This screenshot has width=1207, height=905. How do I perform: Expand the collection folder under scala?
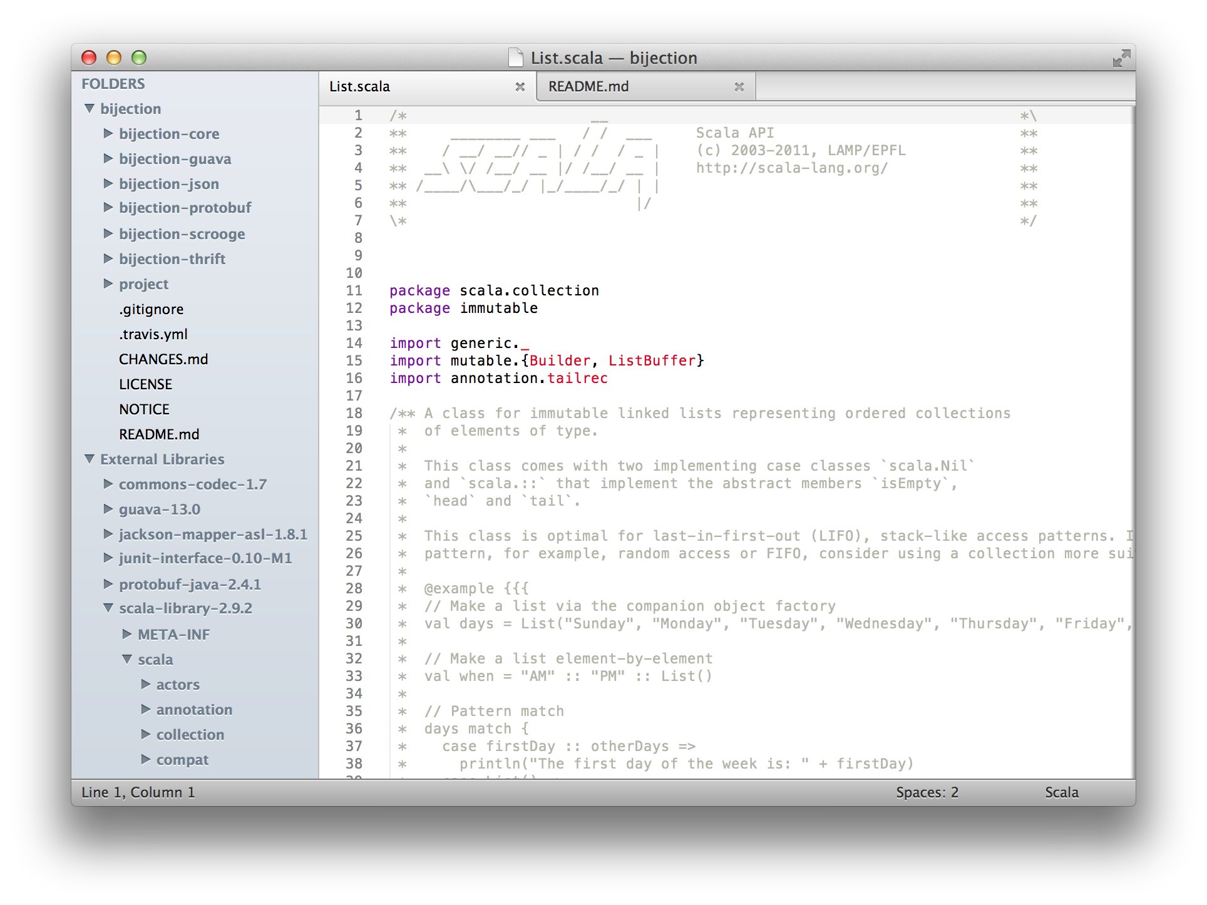[146, 734]
